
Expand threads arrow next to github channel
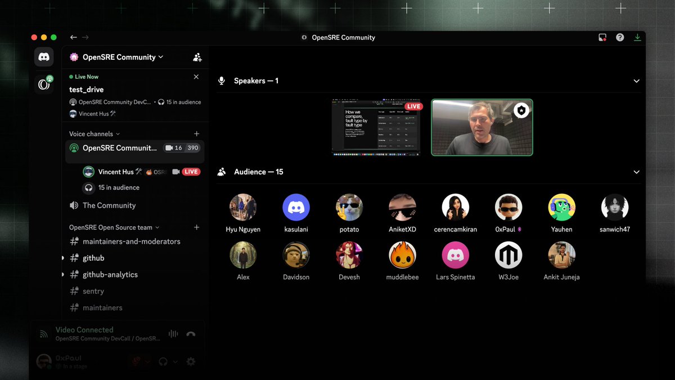point(63,258)
